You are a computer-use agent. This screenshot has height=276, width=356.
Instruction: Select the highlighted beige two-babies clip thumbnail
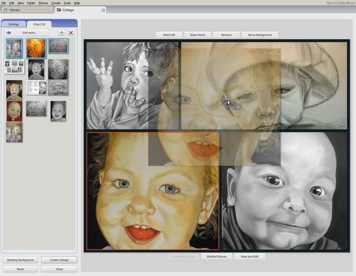click(x=58, y=46)
